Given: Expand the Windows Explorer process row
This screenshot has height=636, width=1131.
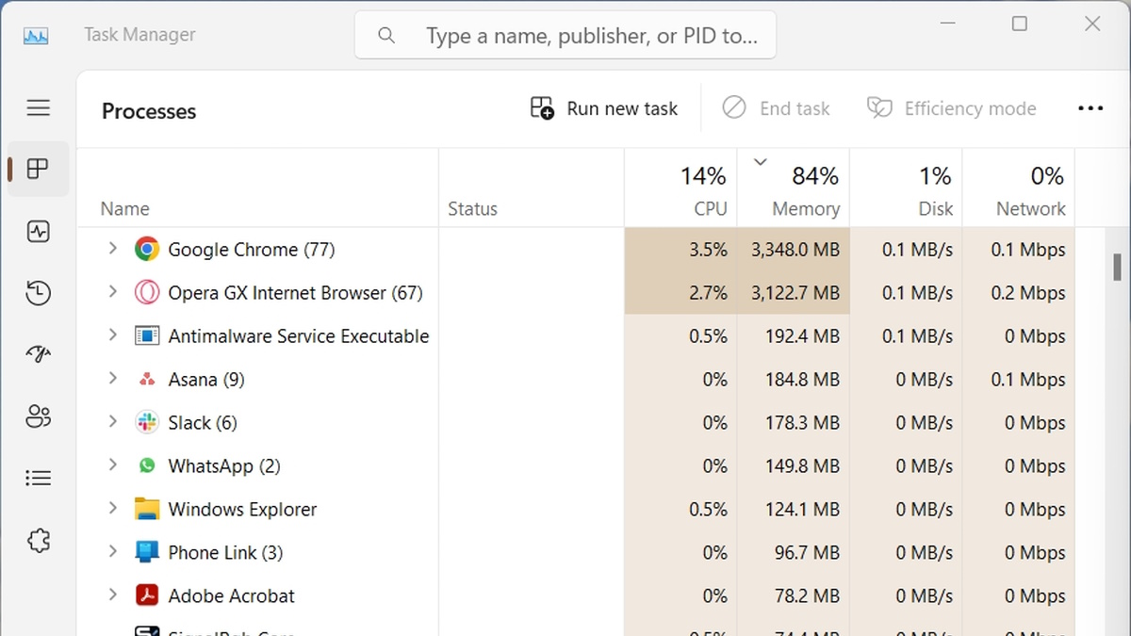Looking at the screenshot, I should [x=112, y=508].
